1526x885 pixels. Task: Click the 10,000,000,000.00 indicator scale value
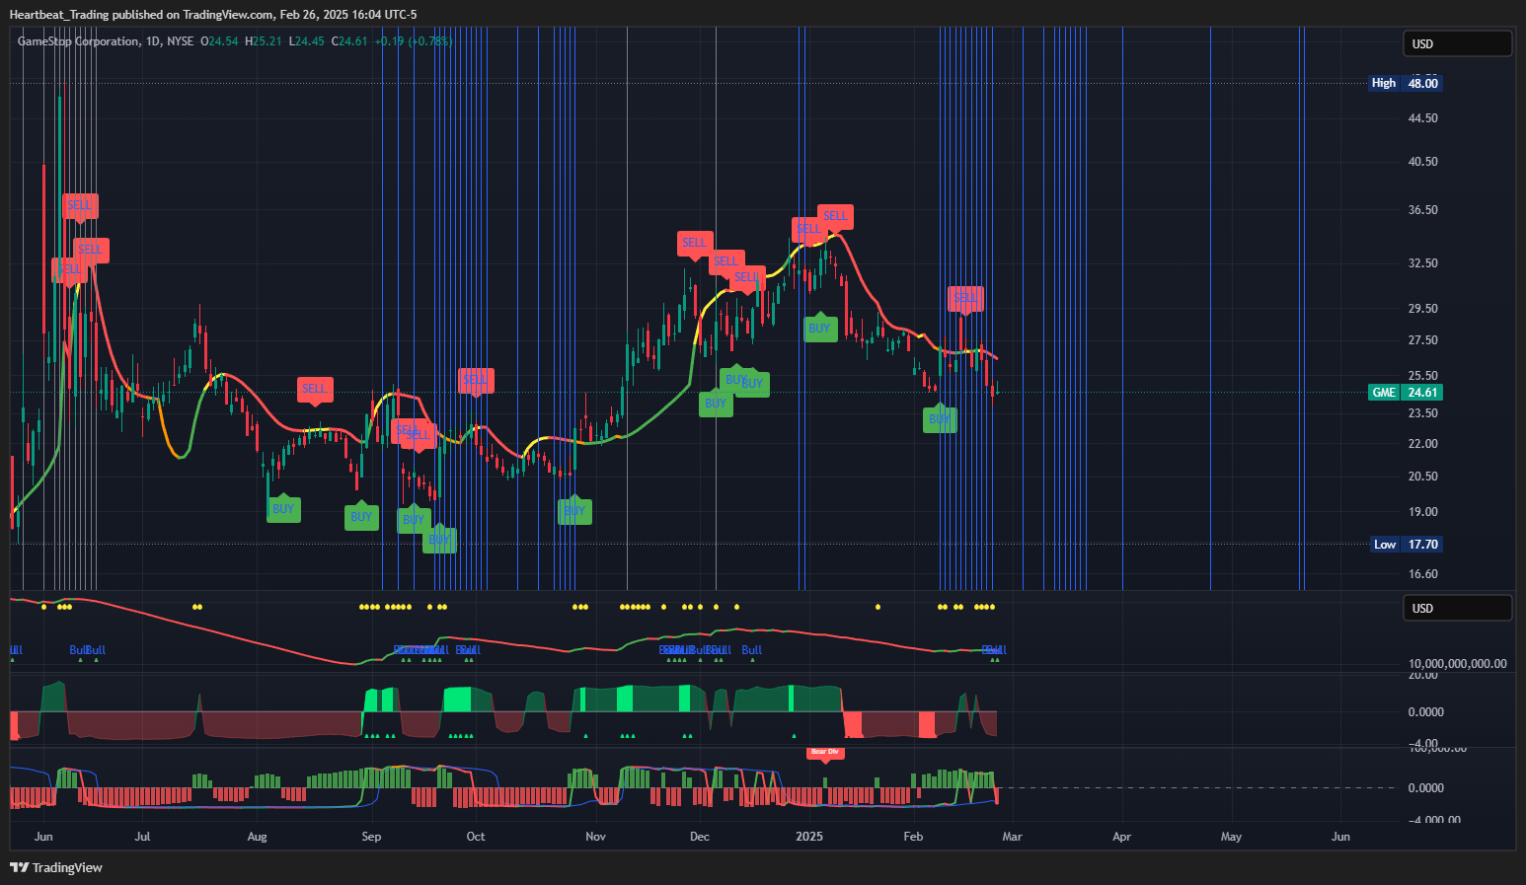[1457, 664]
